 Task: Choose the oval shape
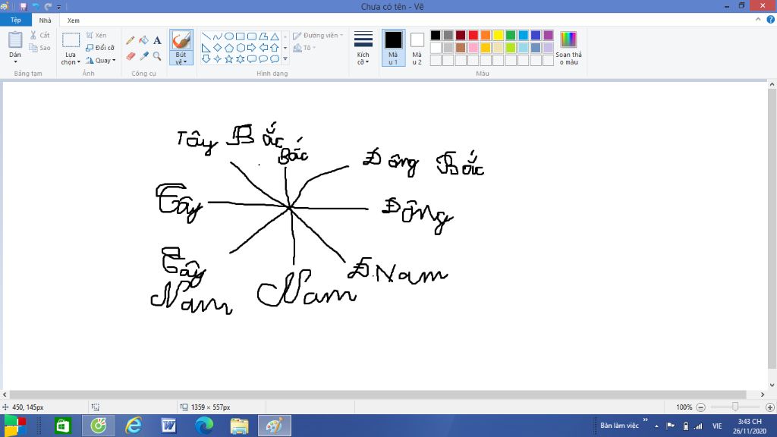pyautogui.click(x=229, y=36)
